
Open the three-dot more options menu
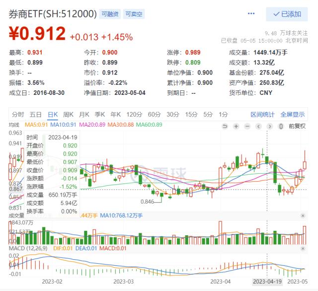click(251, 13)
